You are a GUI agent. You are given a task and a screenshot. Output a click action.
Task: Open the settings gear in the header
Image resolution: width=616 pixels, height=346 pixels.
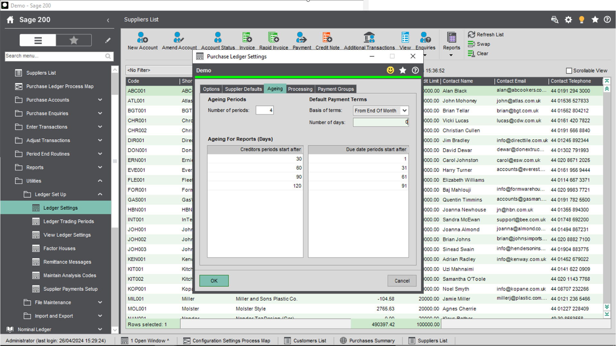(568, 20)
